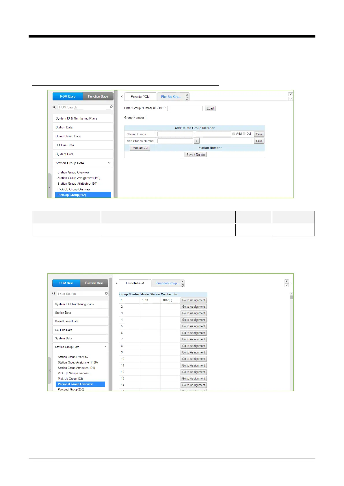Click the search magnifier in the Pick-Up Group screenshot
This screenshot has width=344, height=486.
coord(54,107)
